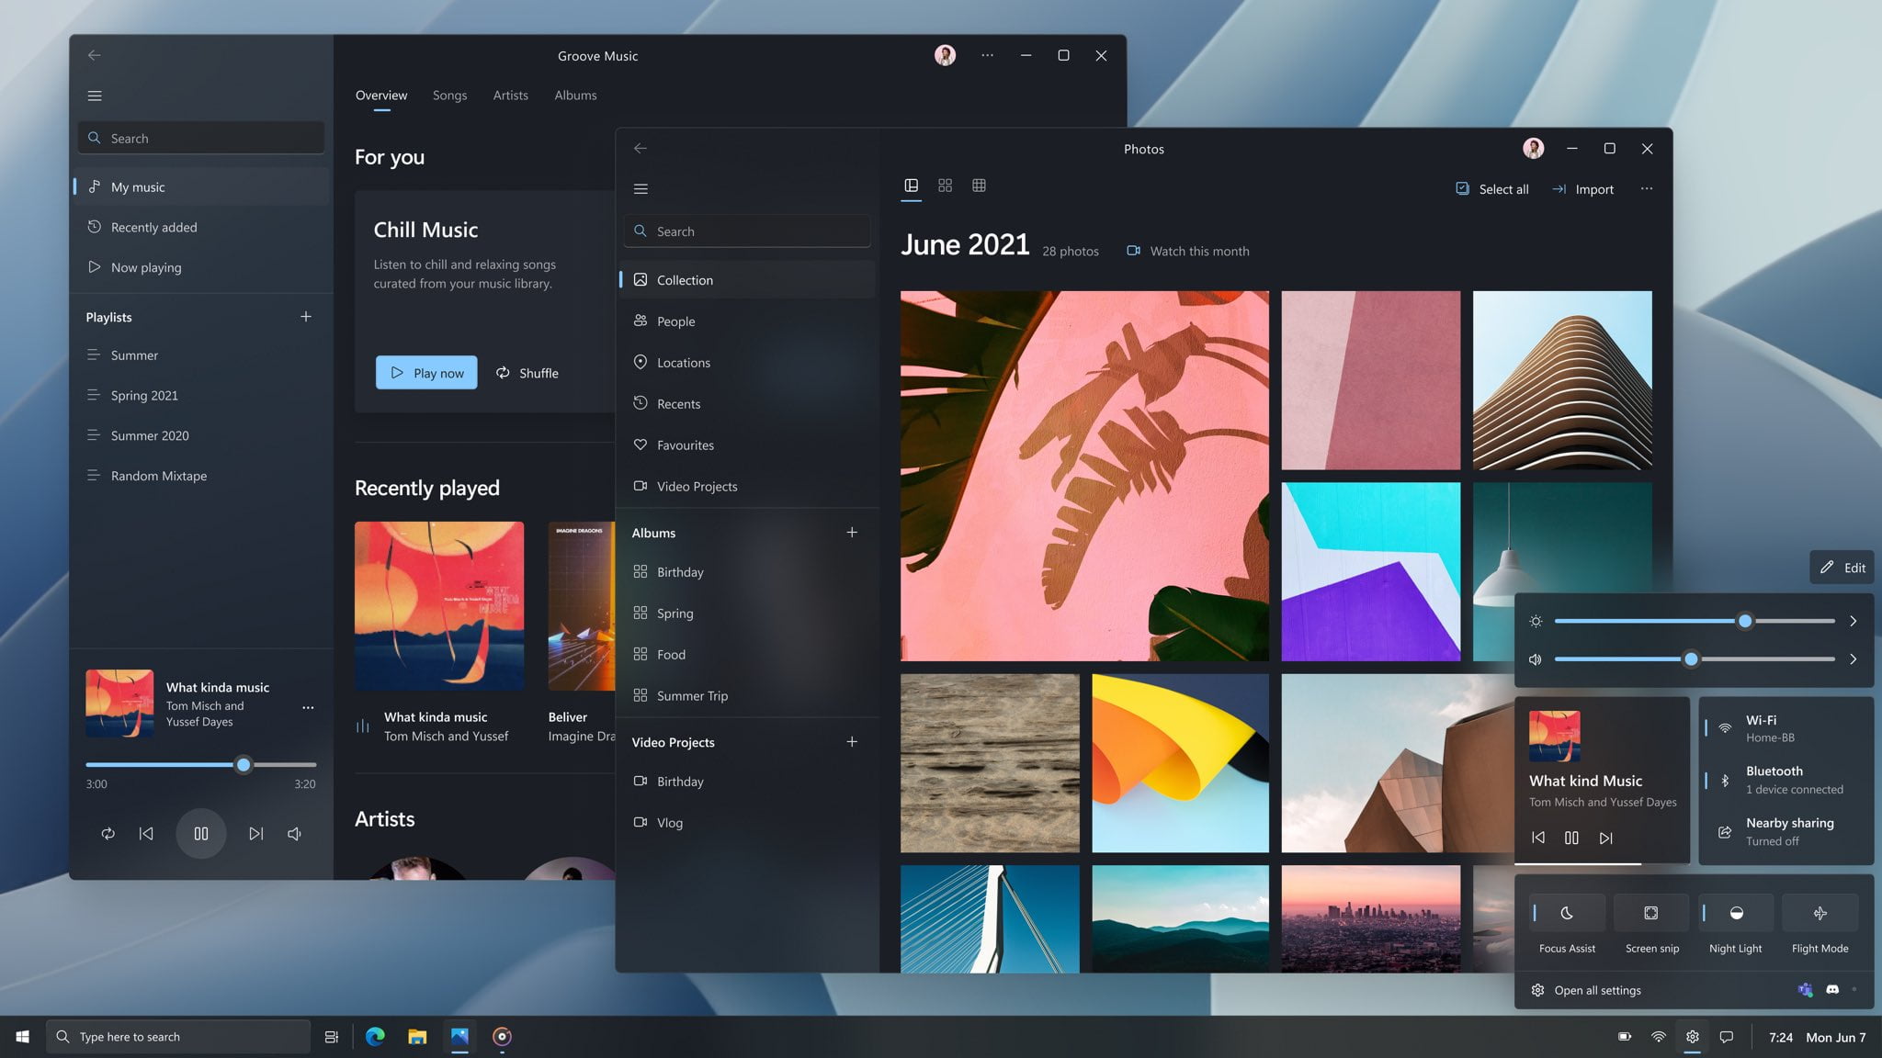Open all settings from quick settings panel
Image resolution: width=1882 pixels, height=1058 pixels.
1598,991
